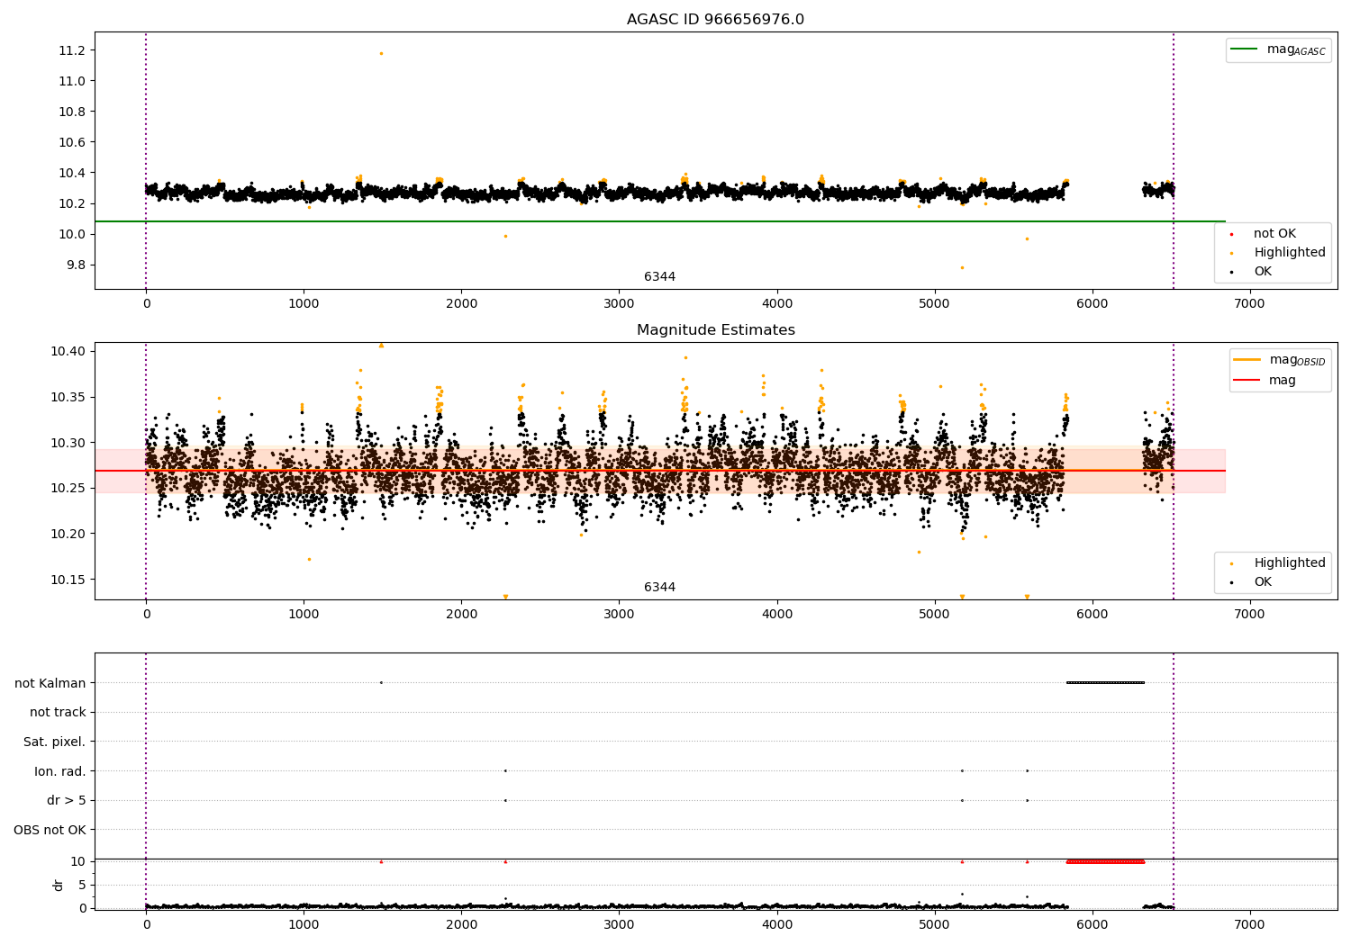Viewport: 1351px width, 945px height.
Task: Click the orange outlier point near 11.2 magnitude
Action: [381, 53]
